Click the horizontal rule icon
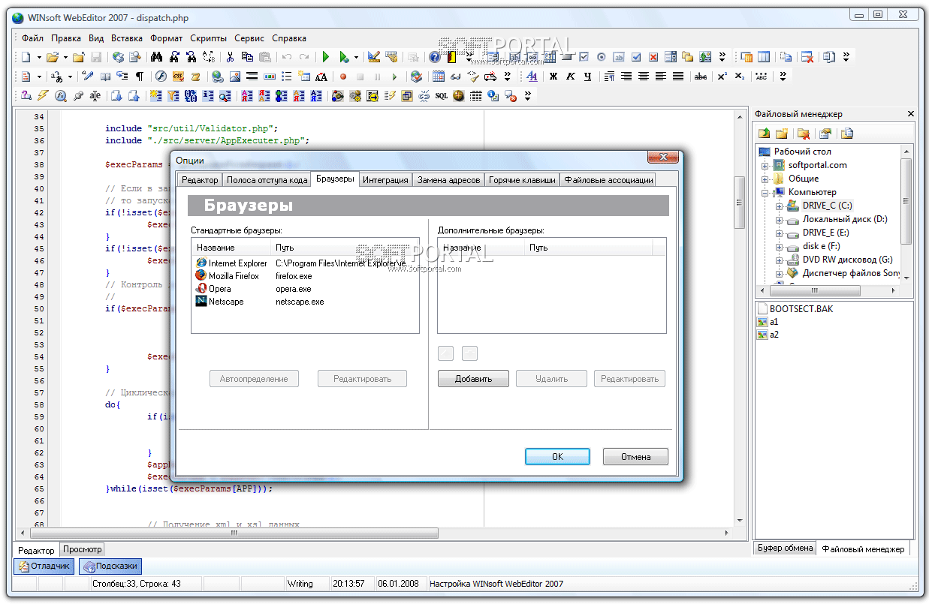The width and height of the screenshot is (929, 604). (251, 77)
